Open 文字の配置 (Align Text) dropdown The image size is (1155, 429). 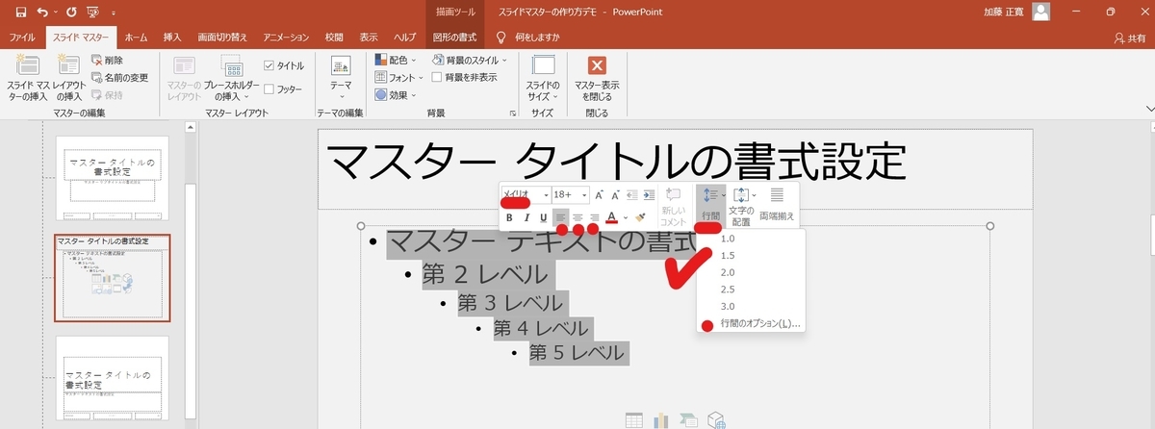click(x=741, y=205)
